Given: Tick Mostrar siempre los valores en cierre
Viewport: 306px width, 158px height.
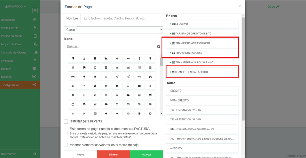Looking at the screenshot, I should [x=66, y=145].
